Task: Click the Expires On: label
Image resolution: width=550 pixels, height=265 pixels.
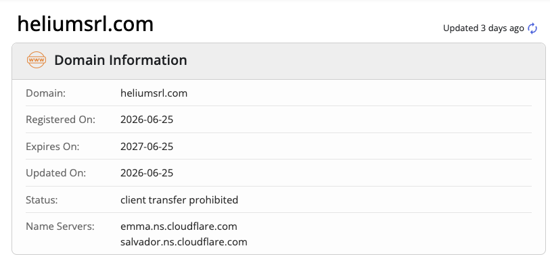Action: coord(53,147)
